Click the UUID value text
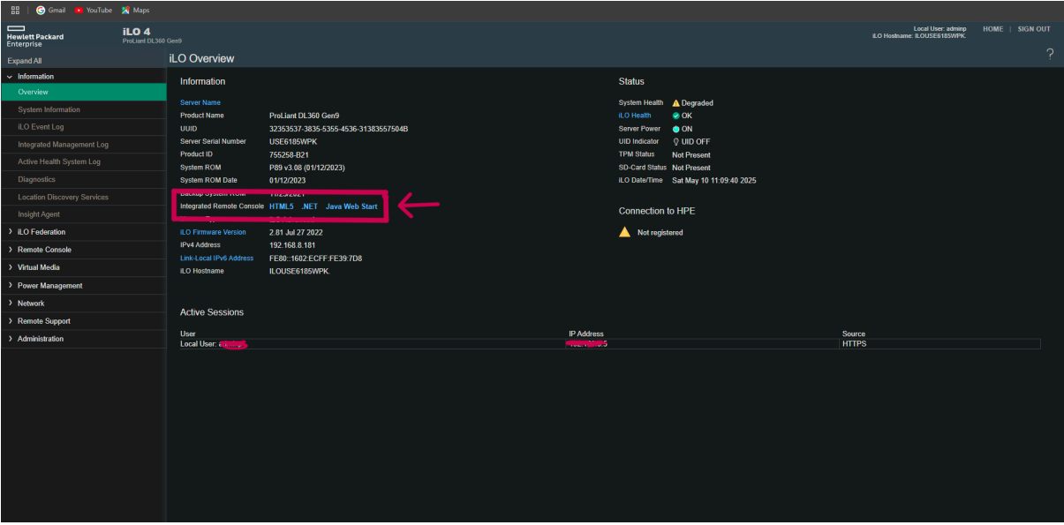 click(338, 129)
